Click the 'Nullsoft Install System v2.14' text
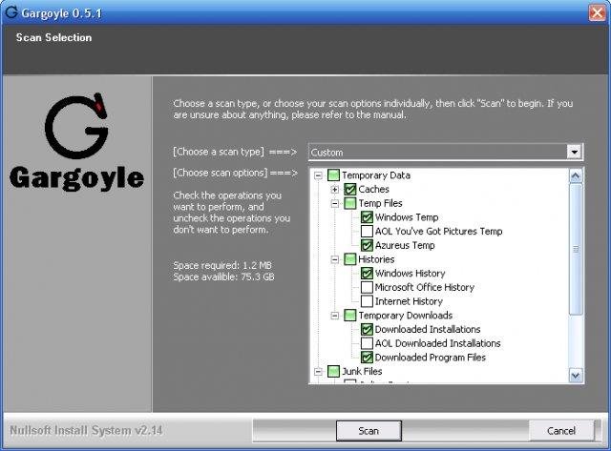The width and height of the screenshot is (611, 451). 86,430
